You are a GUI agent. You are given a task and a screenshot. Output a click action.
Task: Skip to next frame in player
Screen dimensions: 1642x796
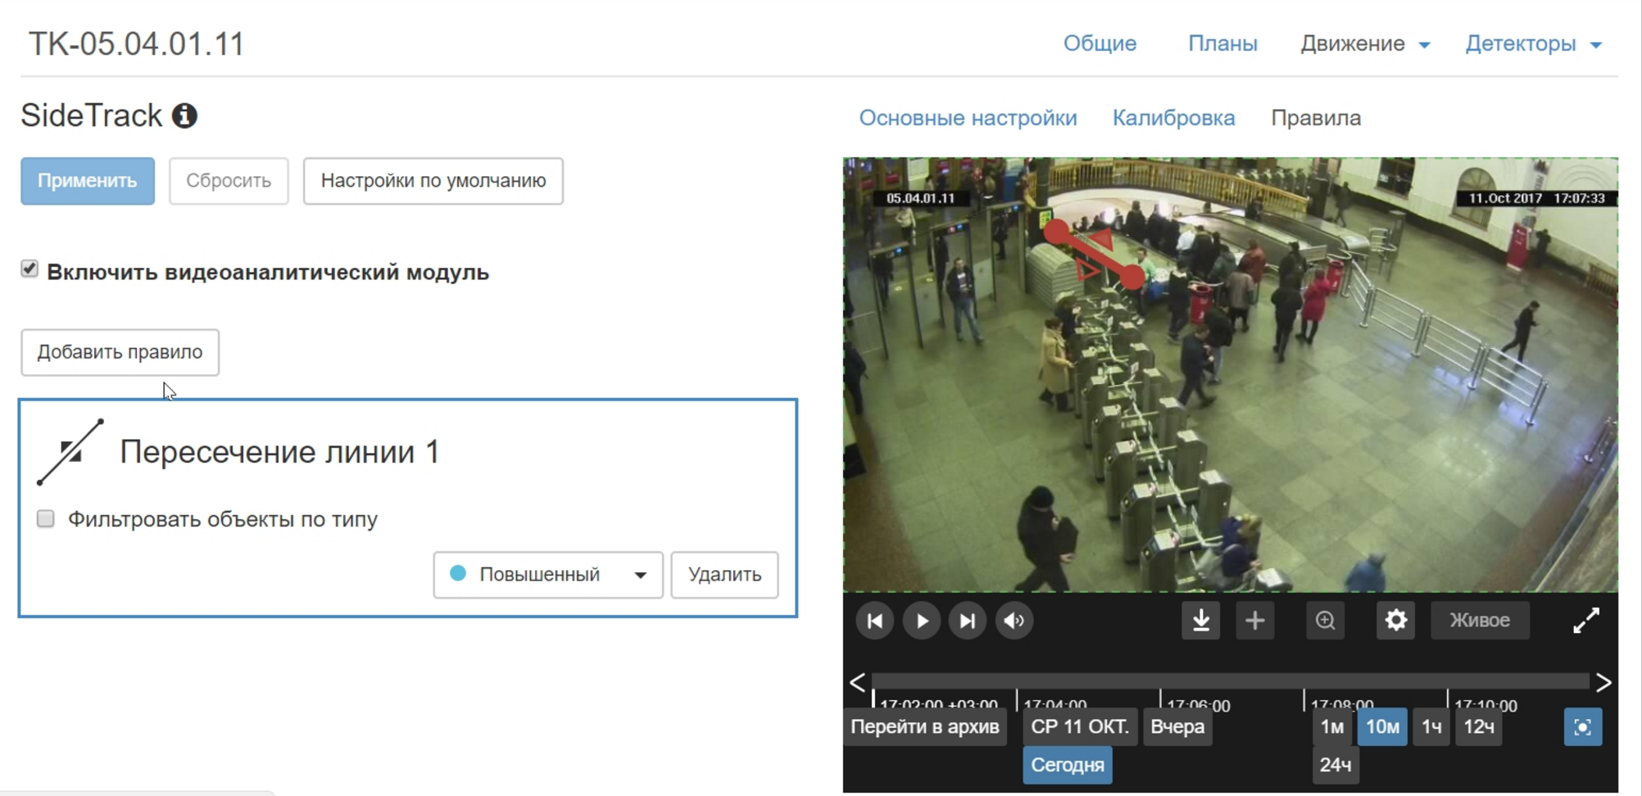click(968, 621)
